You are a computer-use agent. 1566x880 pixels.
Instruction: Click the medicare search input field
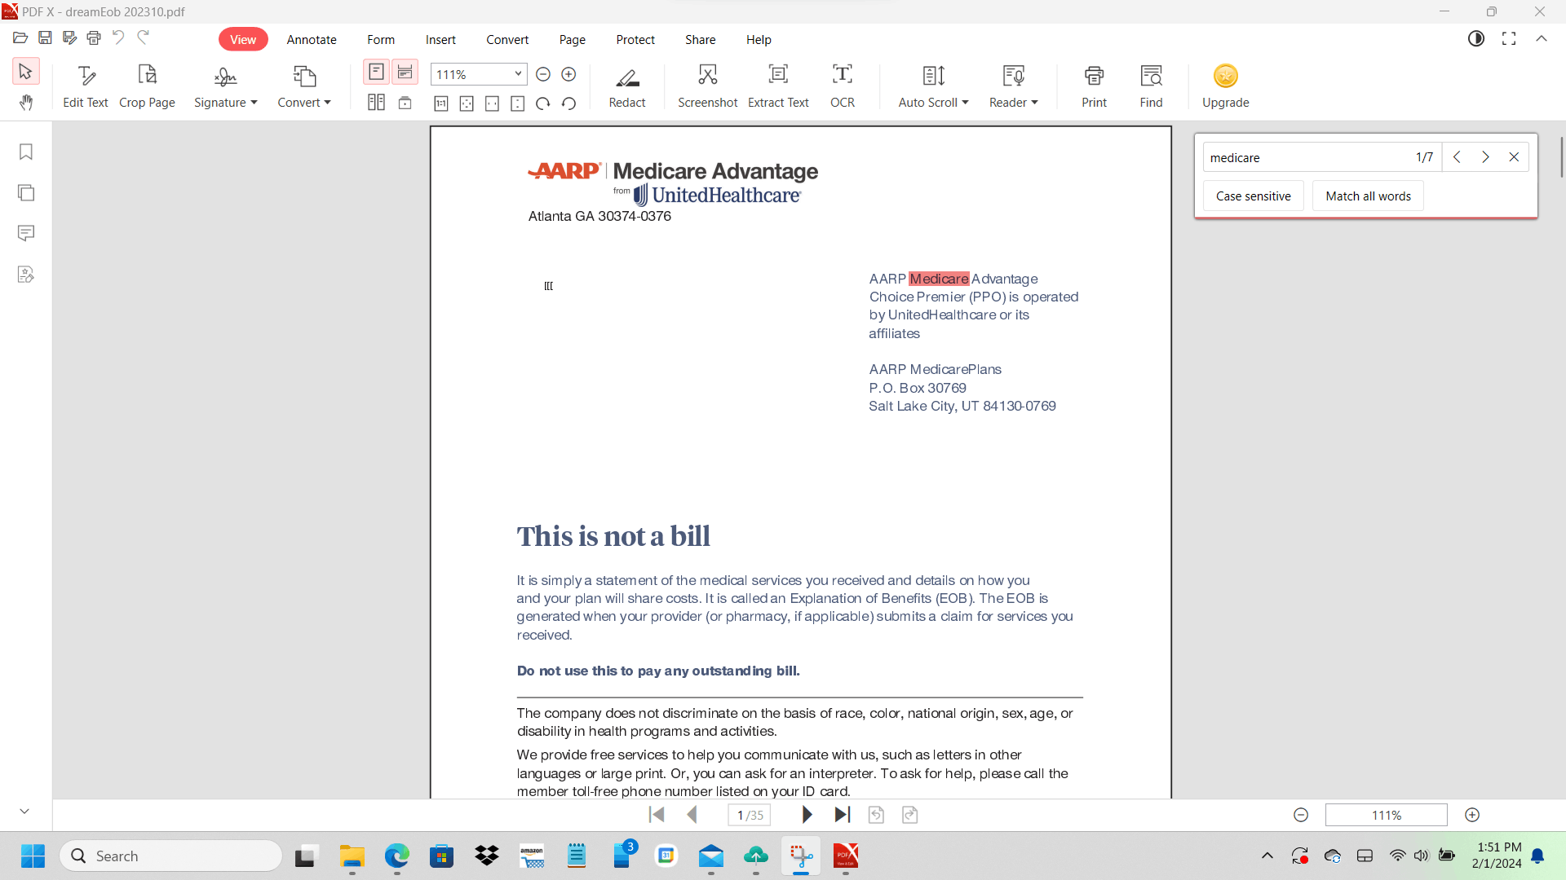[1305, 157]
